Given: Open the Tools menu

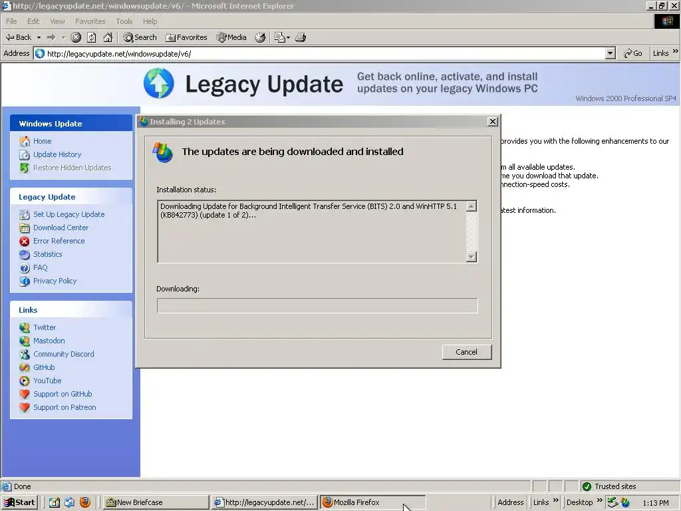Looking at the screenshot, I should coord(124,21).
